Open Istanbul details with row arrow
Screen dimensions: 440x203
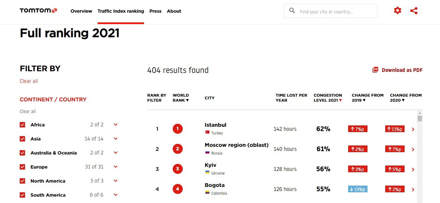413,129
